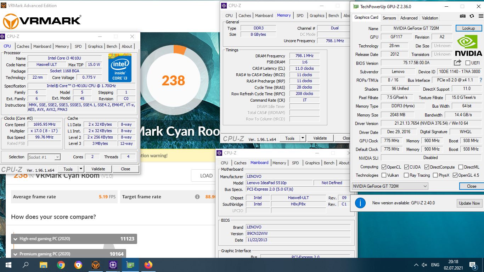Click the Close button in CPU-Z CPU window
Screen dimensions: 484x272
[x=125, y=169]
